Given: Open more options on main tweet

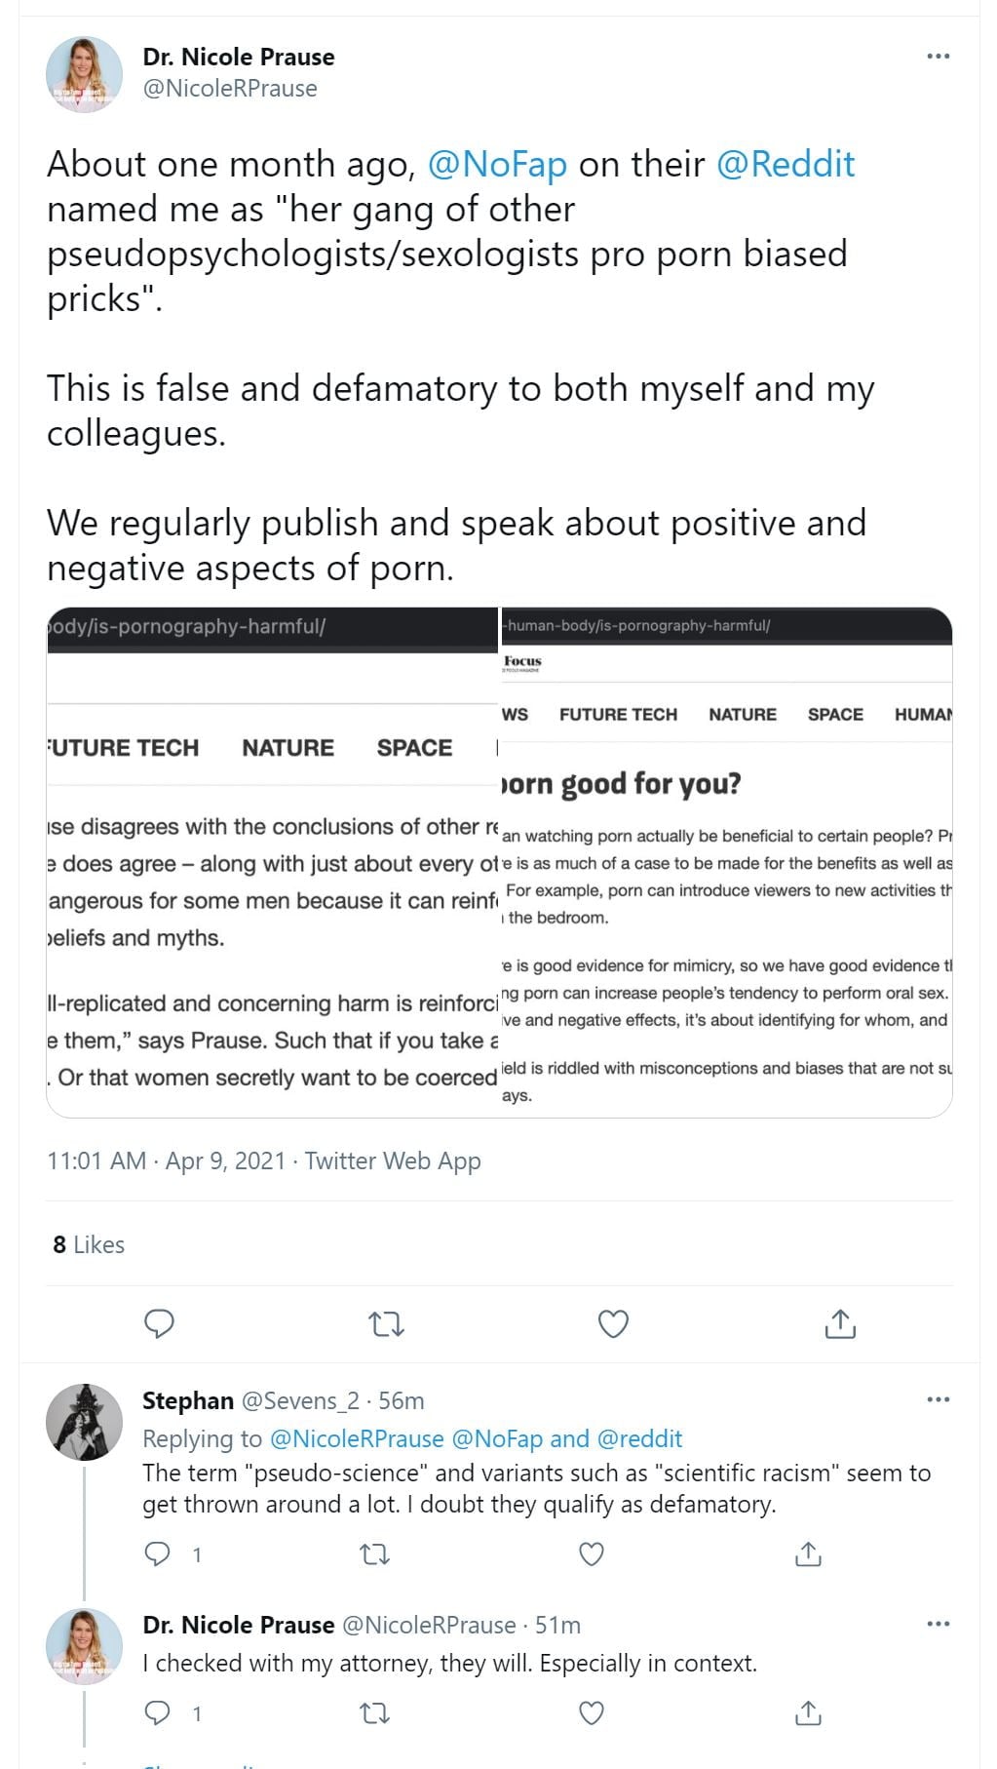Looking at the screenshot, I should click(x=938, y=57).
